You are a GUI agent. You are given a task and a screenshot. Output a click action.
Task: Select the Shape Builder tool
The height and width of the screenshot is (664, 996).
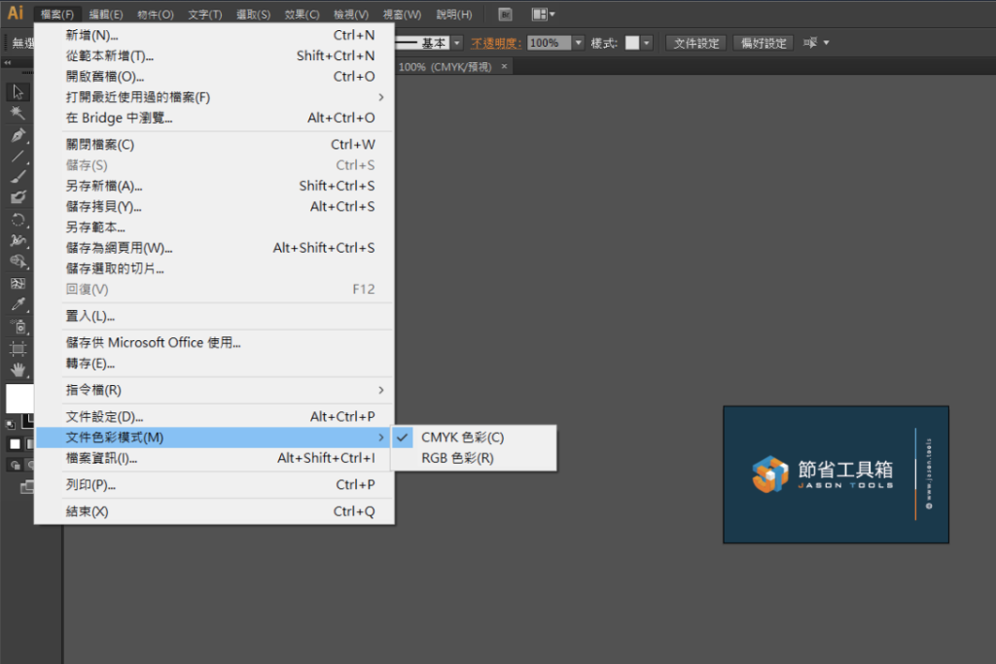coord(18,262)
